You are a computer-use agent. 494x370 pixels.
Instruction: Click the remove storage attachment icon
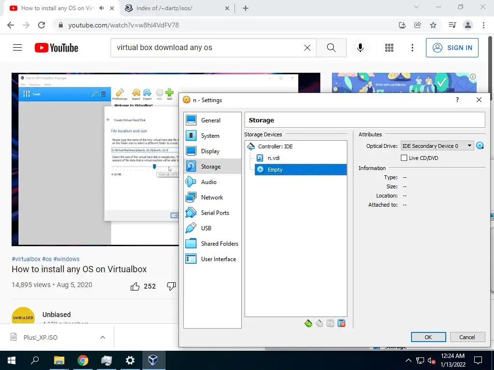[x=342, y=323]
